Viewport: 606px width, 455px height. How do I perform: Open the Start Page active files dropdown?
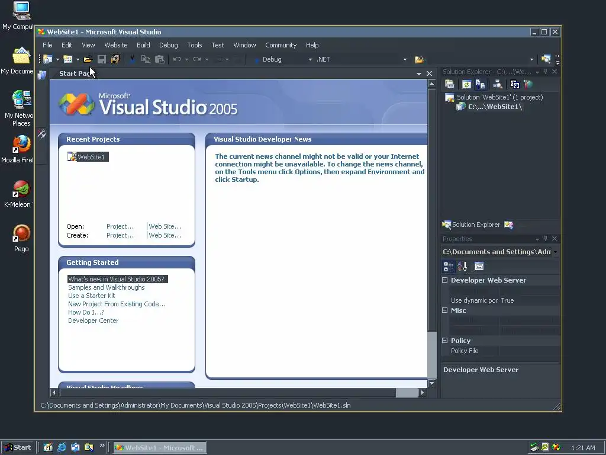pyautogui.click(x=419, y=73)
